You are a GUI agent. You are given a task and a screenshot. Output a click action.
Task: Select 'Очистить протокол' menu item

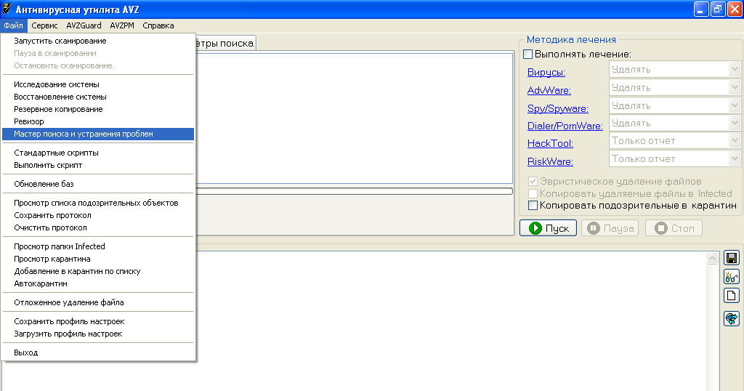click(98, 227)
